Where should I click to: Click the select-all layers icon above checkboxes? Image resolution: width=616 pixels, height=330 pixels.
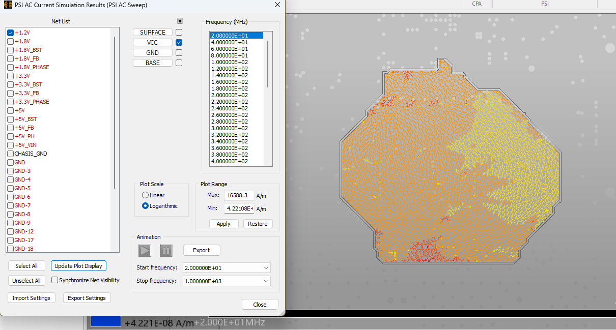(x=180, y=21)
